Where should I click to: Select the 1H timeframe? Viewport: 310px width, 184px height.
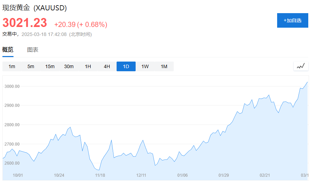88,66
